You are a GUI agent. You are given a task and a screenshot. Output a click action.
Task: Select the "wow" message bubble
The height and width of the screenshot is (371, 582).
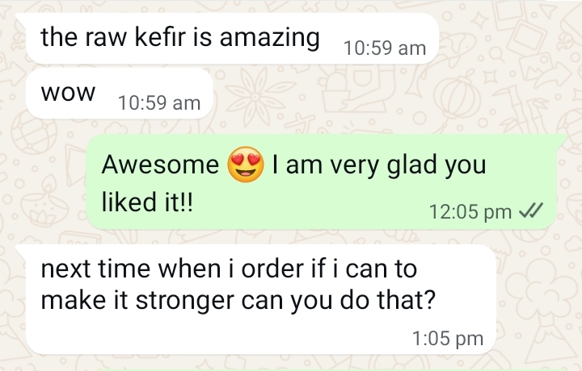(68, 92)
